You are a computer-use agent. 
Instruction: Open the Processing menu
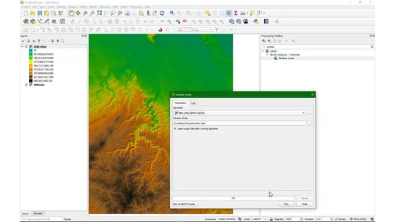point(136,7)
